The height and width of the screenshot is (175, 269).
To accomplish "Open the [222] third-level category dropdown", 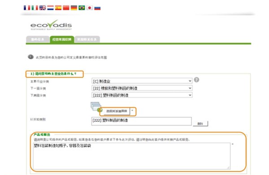I will 142,95.
